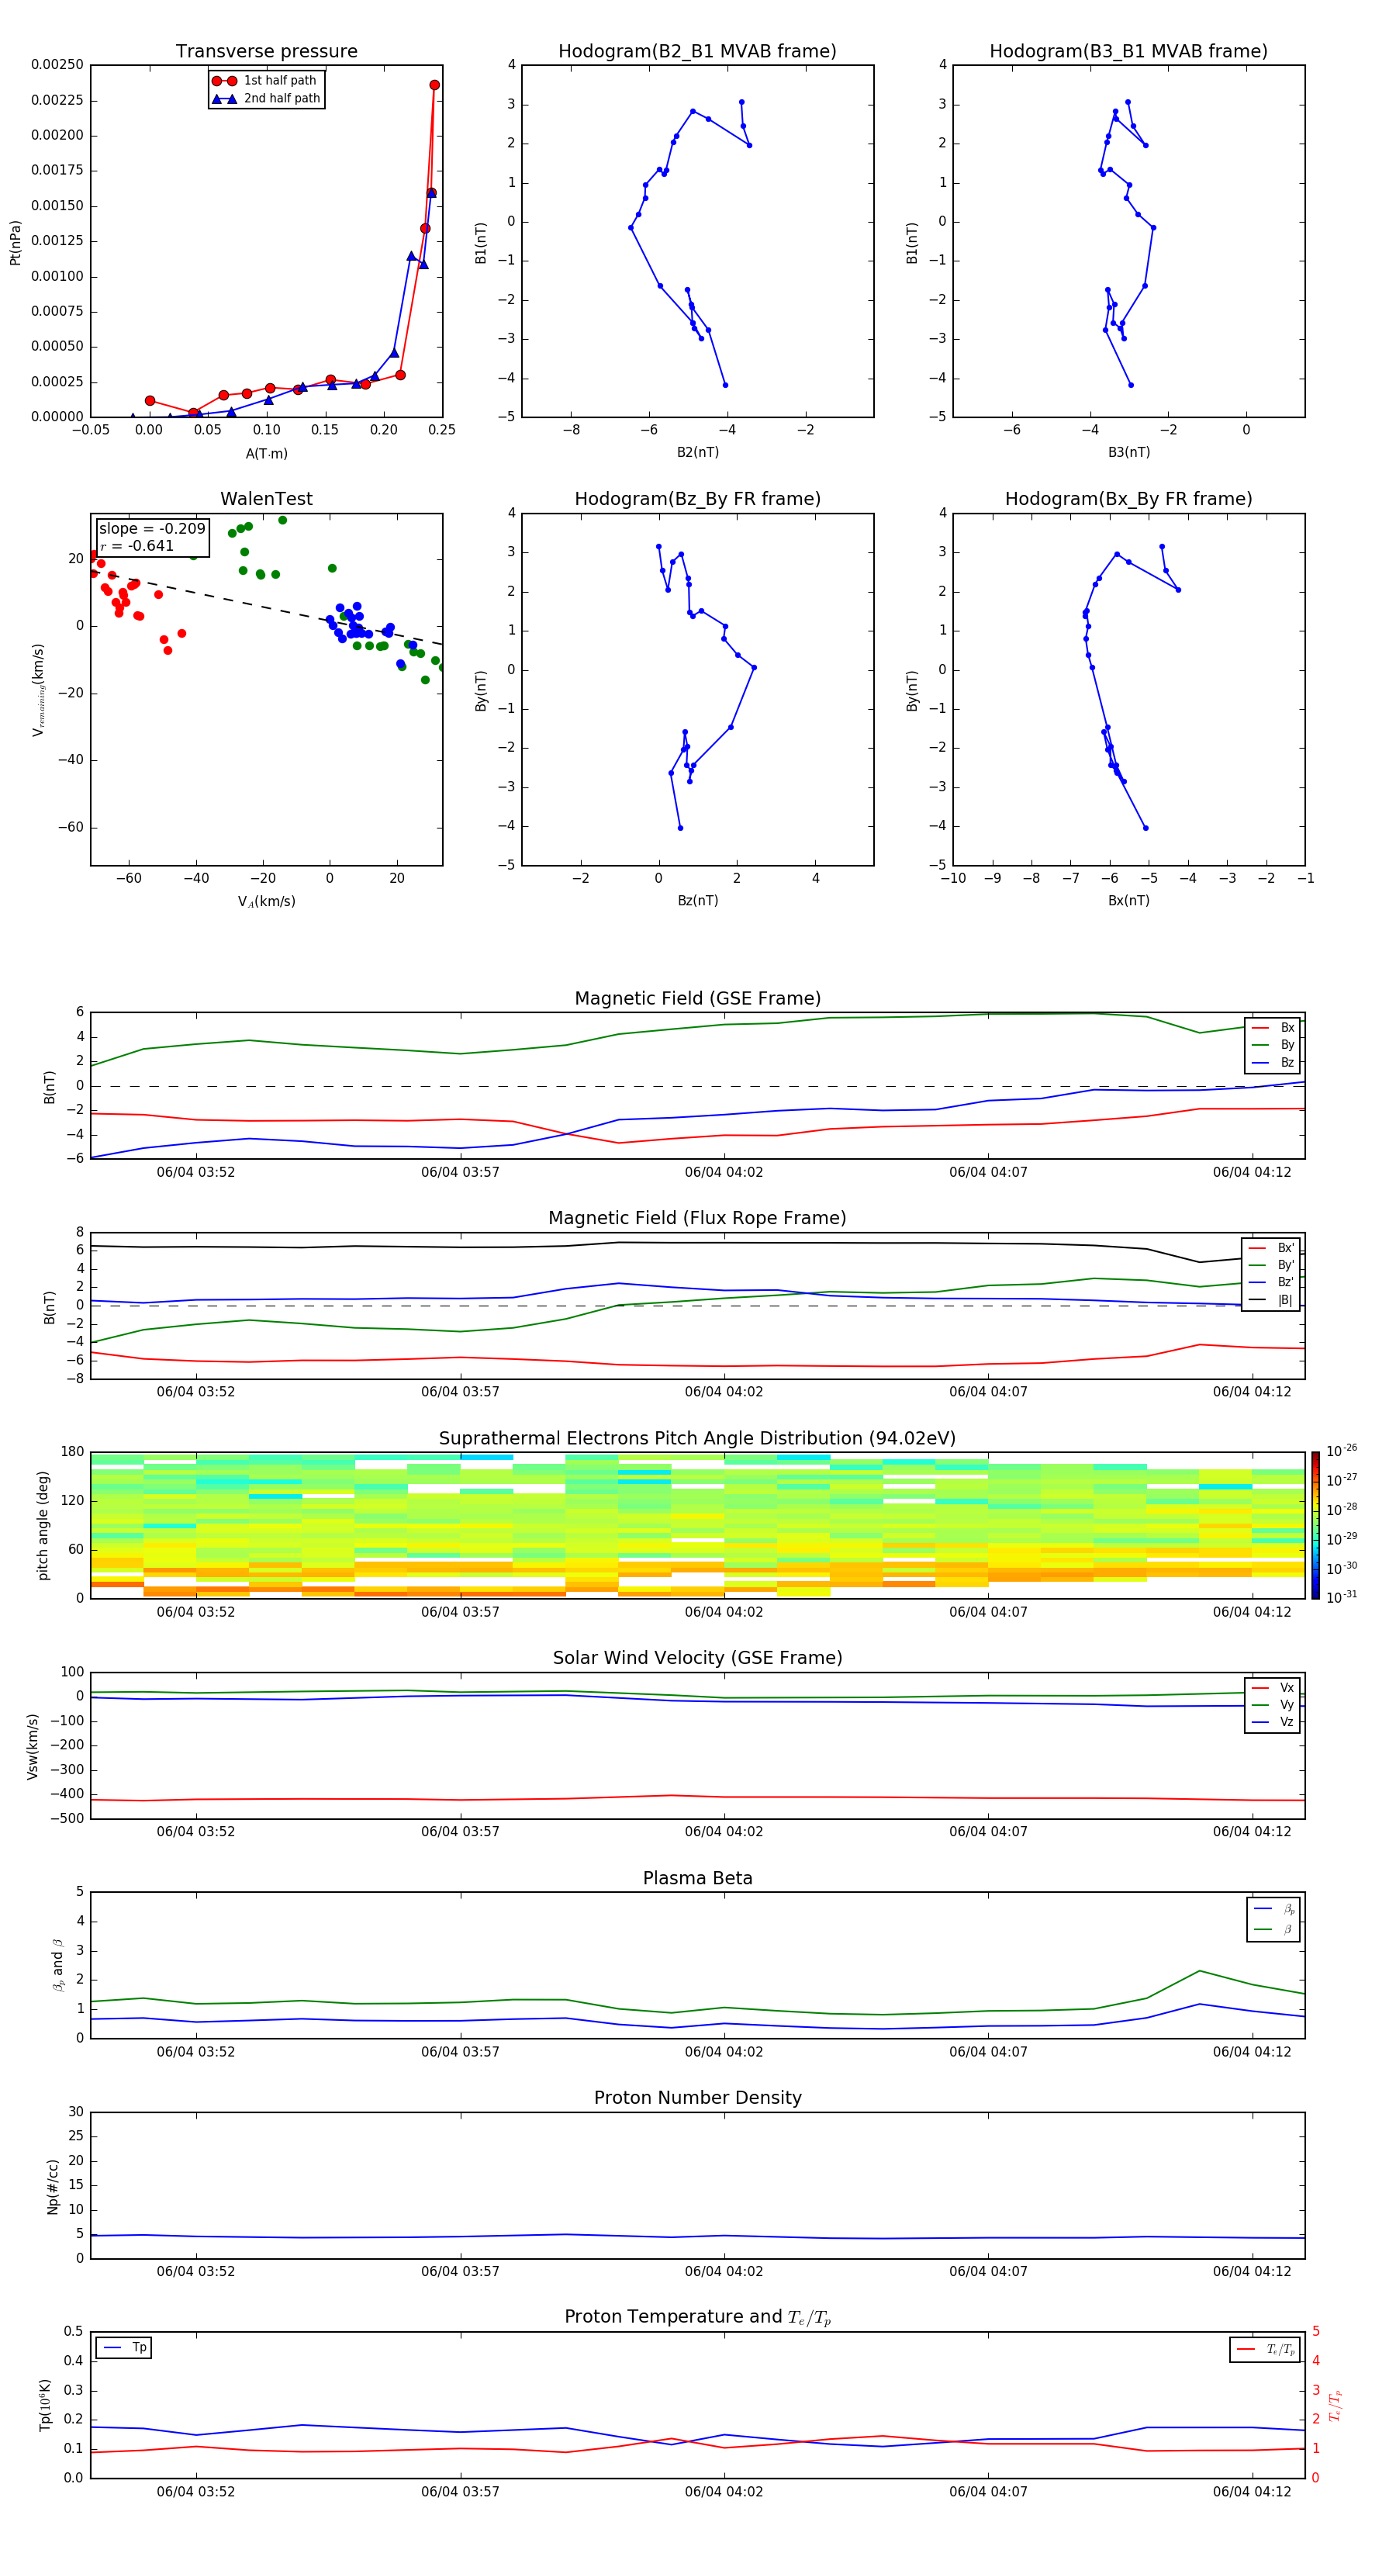Click the '2nd half path' legend entry
The height and width of the screenshot is (2560, 1396).
266,99
